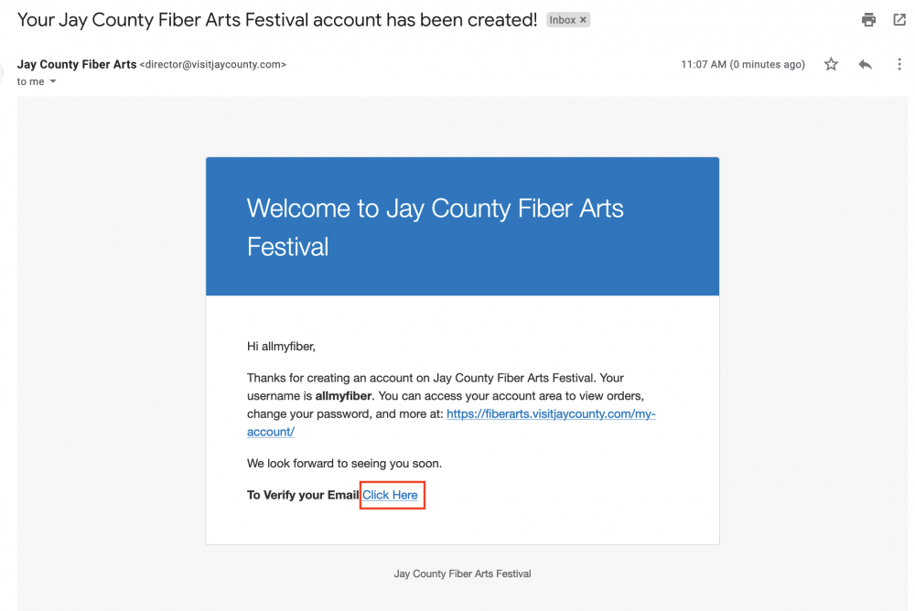Click the Print all icon

pyautogui.click(x=868, y=20)
